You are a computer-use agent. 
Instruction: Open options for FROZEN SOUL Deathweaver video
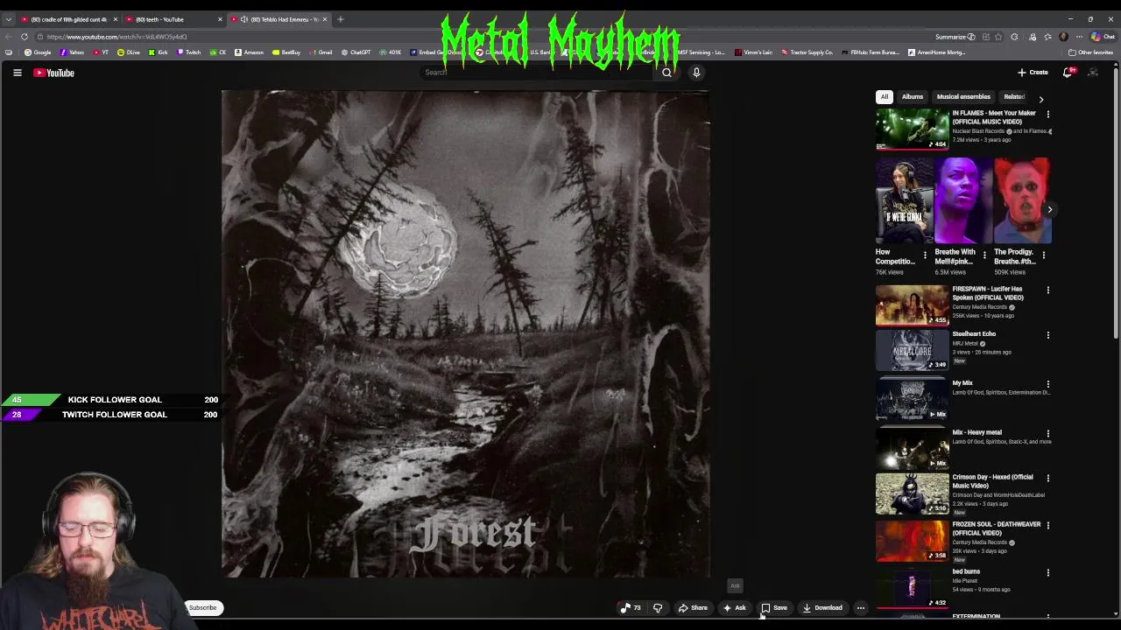[1047, 526]
